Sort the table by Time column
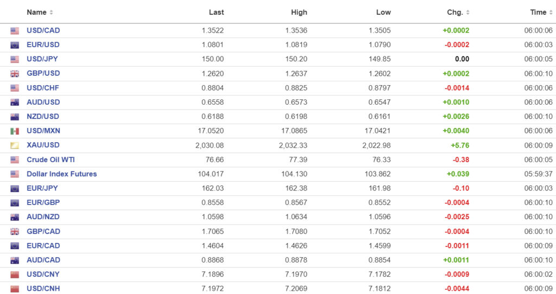This screenshot has height=294, width=556. [541, 12]
